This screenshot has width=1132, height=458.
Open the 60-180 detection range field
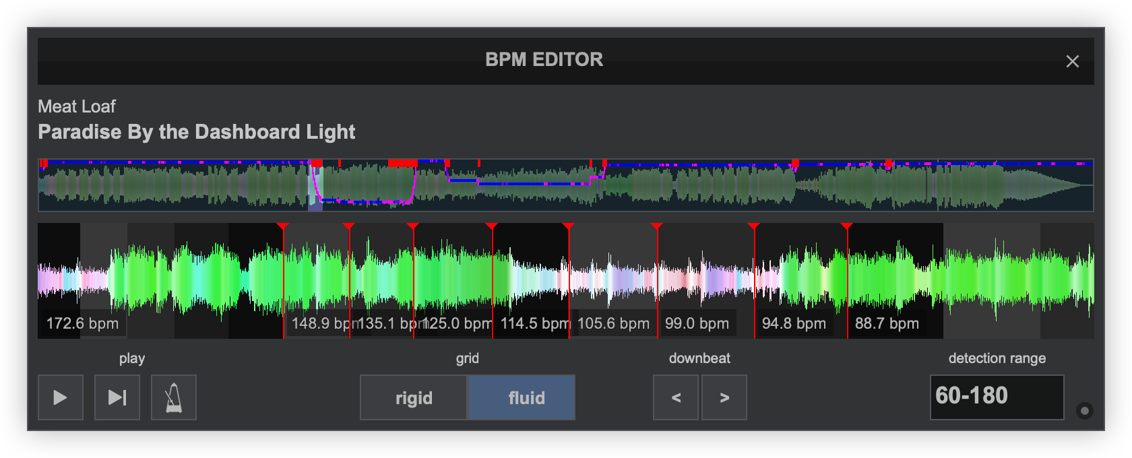pos(997,397)
